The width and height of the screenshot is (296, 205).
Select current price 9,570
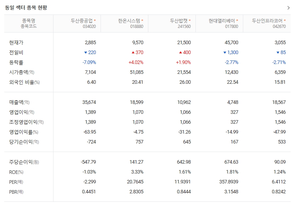click(x=138, y=42)
